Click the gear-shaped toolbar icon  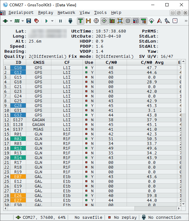tap(128, 21)
